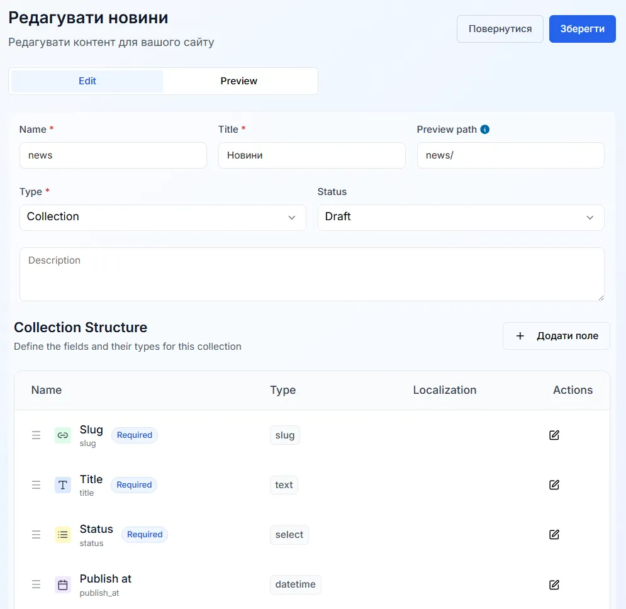Click the Name input containing news

pyautogui.click(x=113, y=155)
